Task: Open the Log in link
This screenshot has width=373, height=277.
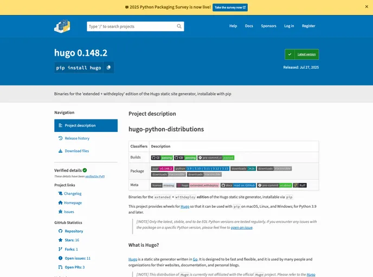Action: 289,26
